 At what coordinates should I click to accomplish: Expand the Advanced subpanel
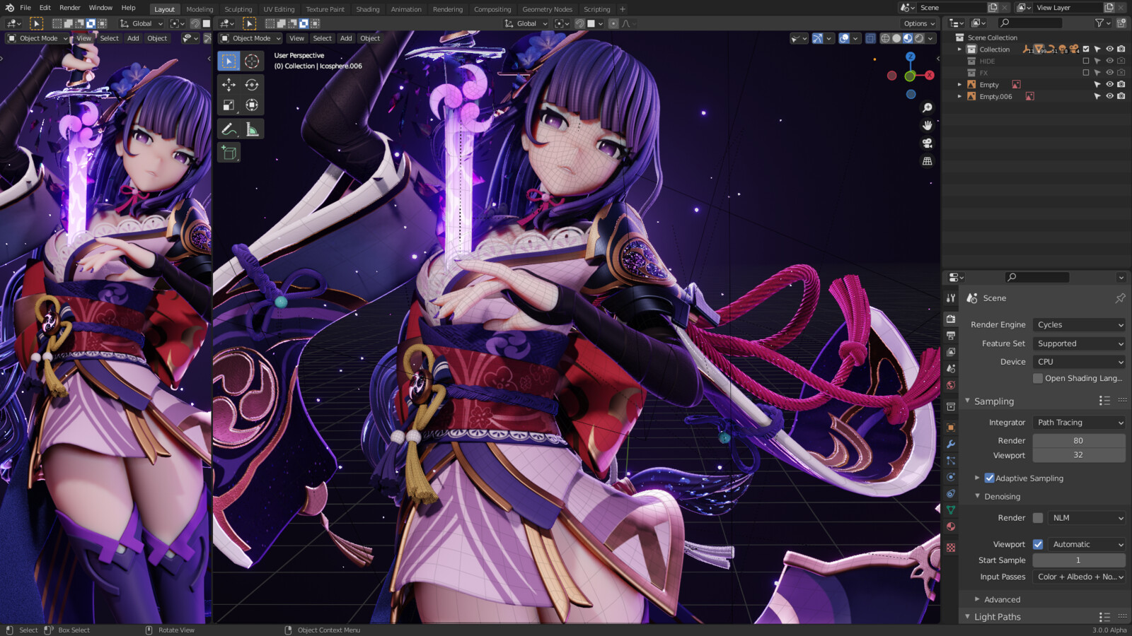(977, 599)
